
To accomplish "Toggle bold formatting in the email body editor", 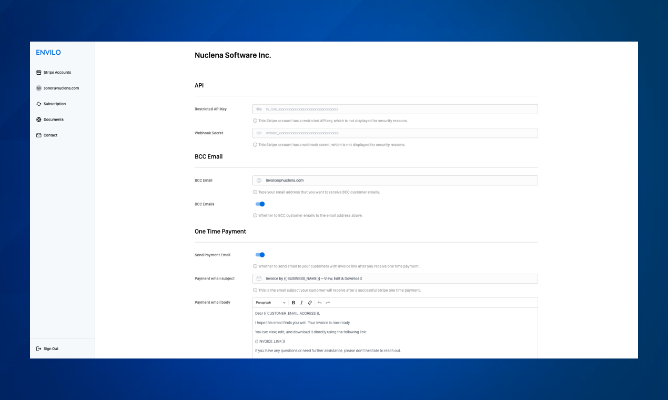I will (x=293, y=303).
